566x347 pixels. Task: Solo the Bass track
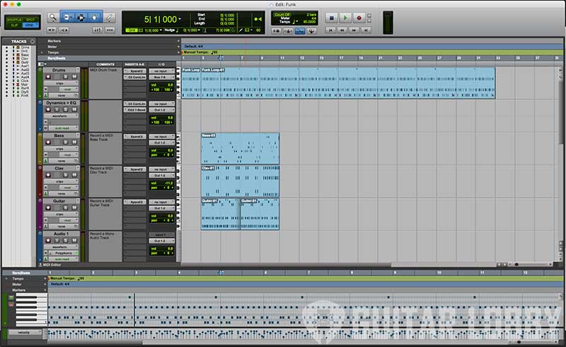click(66, 142)
